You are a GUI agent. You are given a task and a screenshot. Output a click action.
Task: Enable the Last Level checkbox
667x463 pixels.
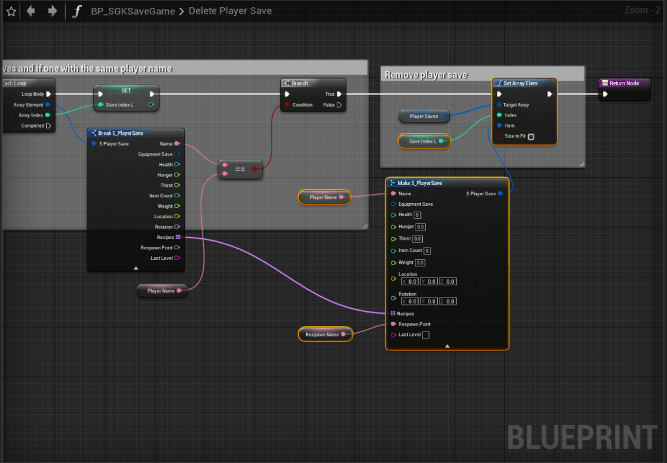point(426,335)
